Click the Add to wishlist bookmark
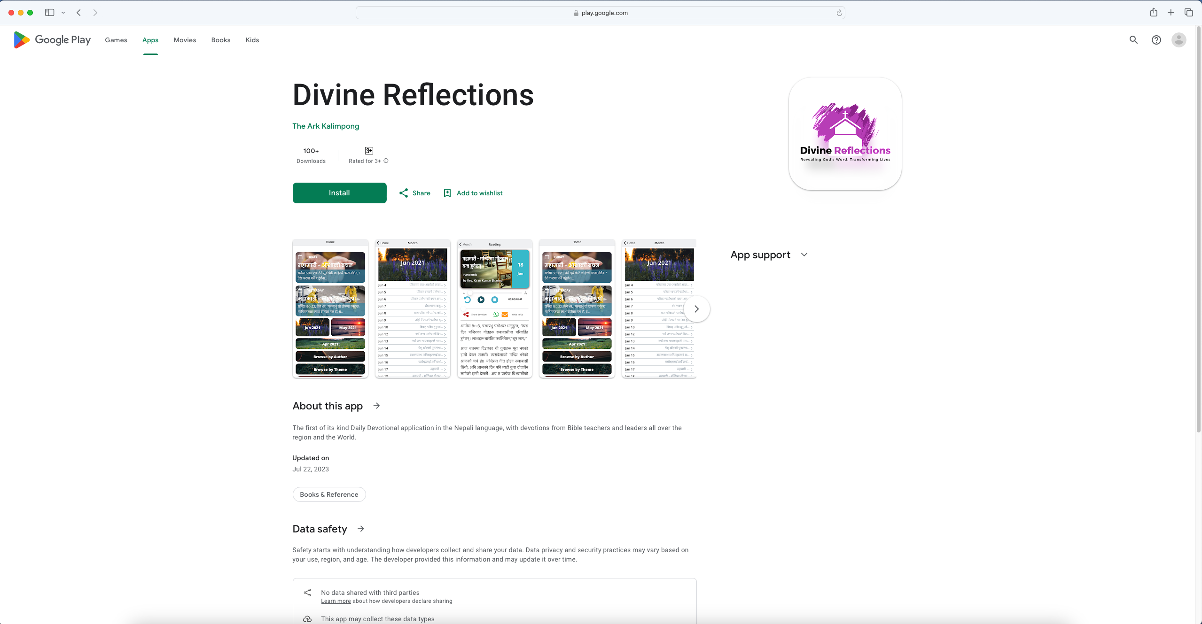The height and width of the screenshot is (624, 1202). [473, 193]
